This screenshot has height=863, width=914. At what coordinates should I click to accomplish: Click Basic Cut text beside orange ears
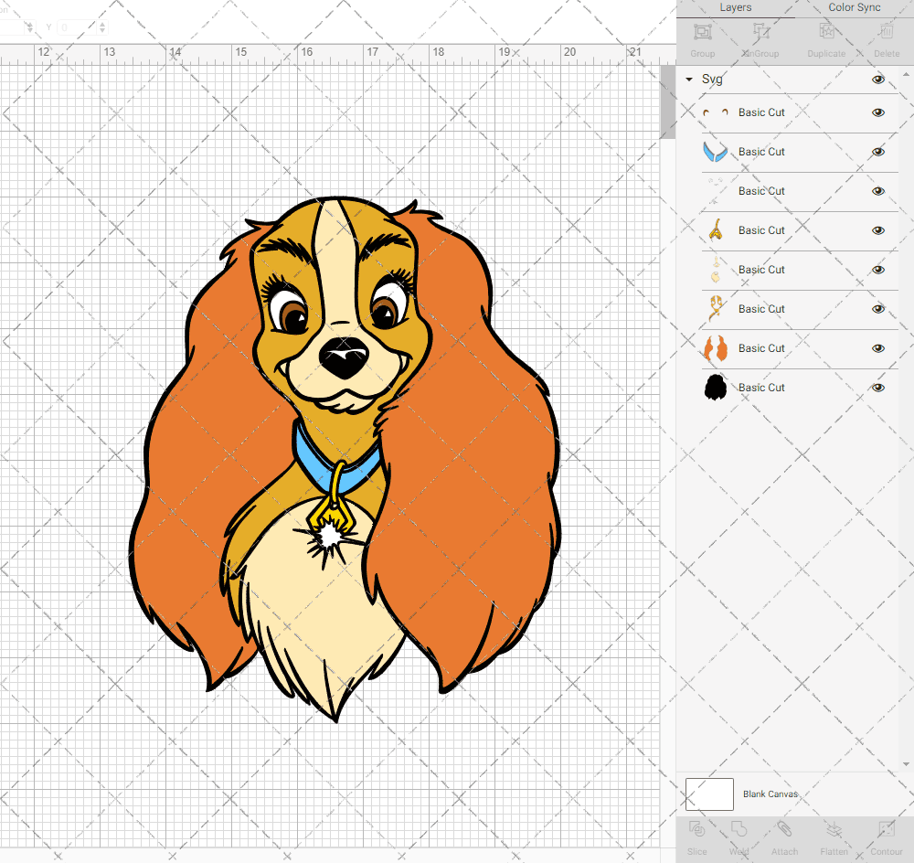761,348
